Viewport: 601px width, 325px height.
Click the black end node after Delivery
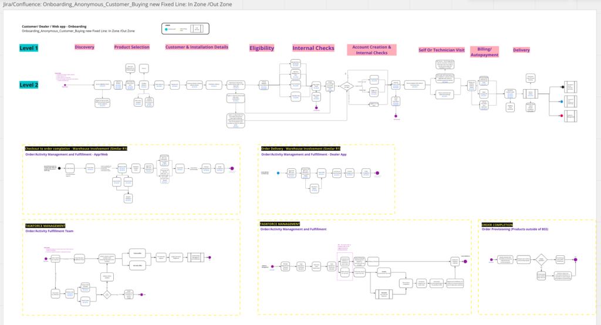tap(563, 87)
